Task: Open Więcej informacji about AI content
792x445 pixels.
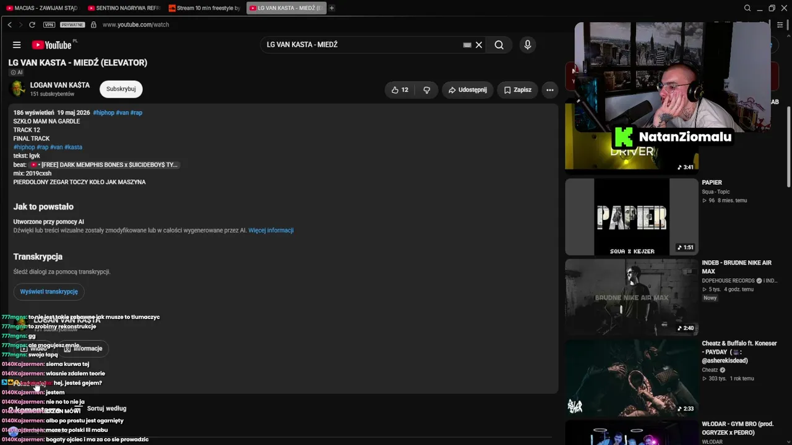Action: [271, 231]
